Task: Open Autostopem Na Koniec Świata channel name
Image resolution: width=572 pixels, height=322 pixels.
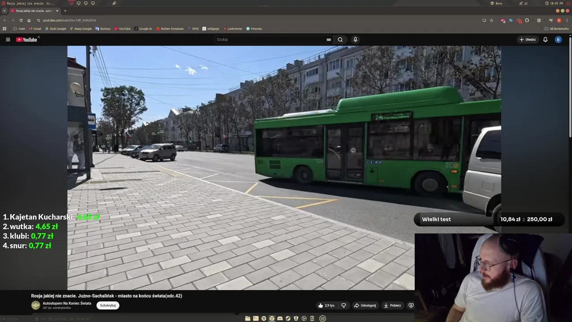Action: click(x=67, y=303)
